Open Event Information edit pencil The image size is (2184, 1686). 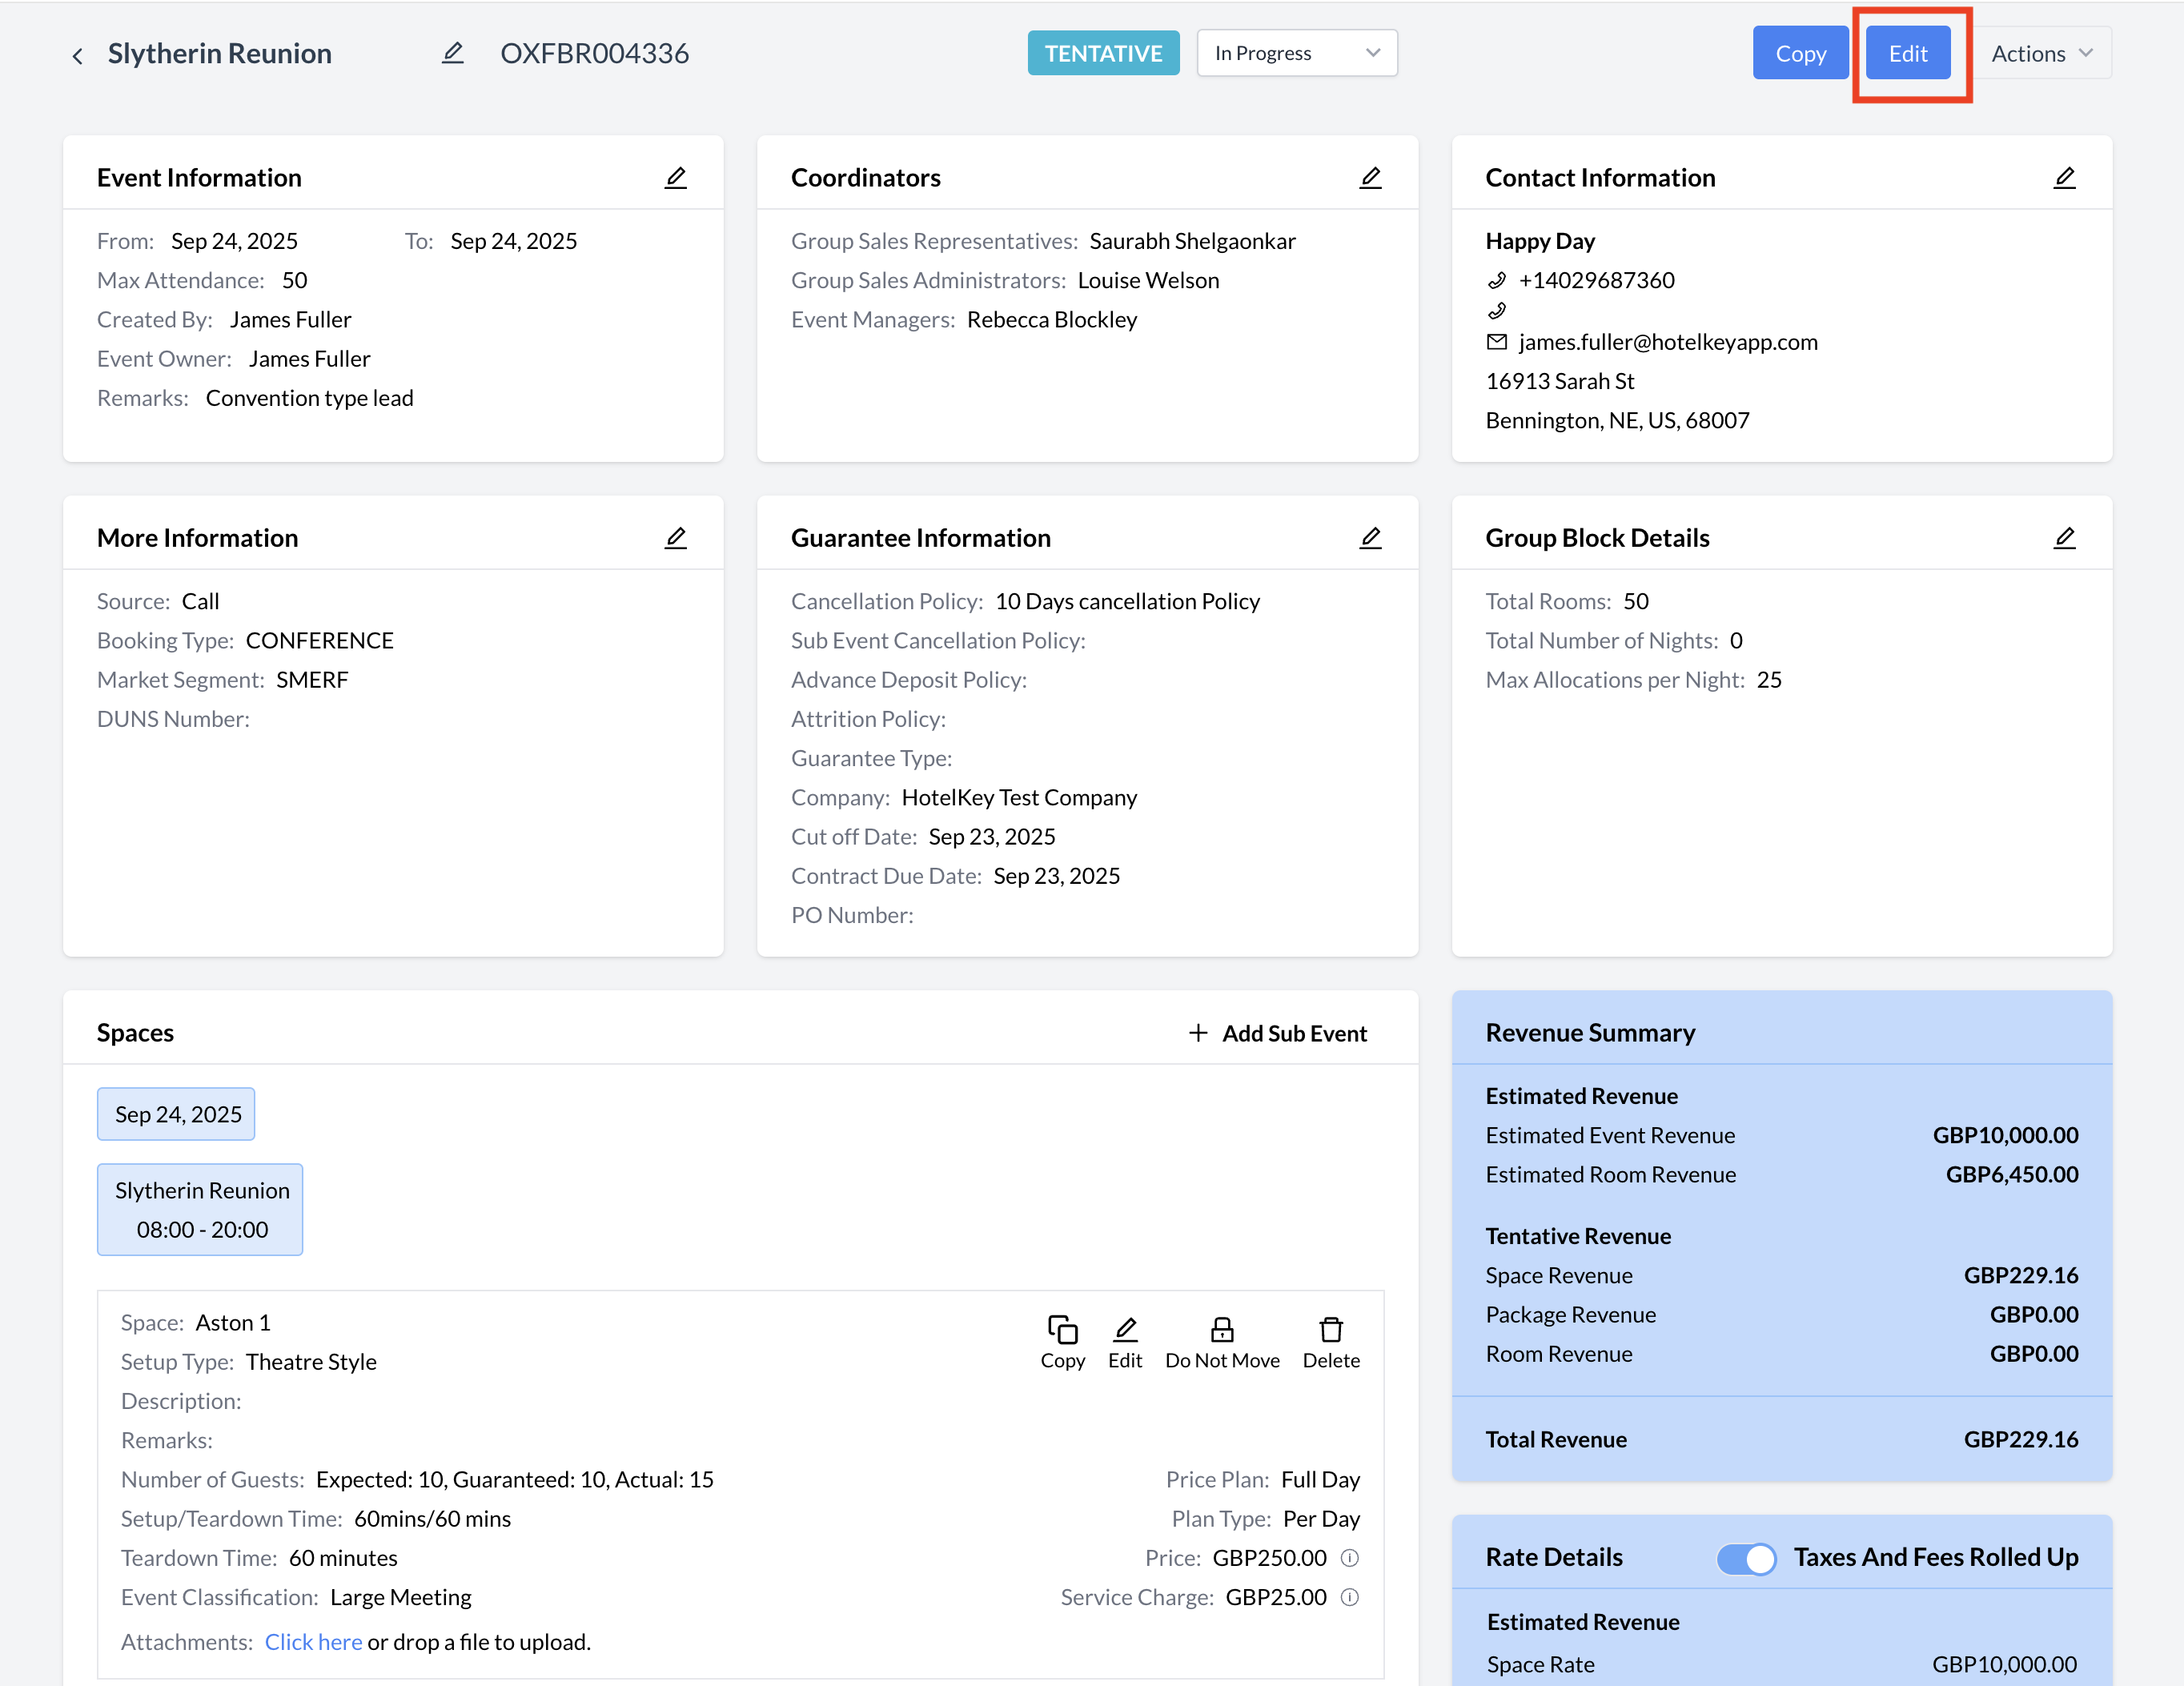[x=676, y=178]
